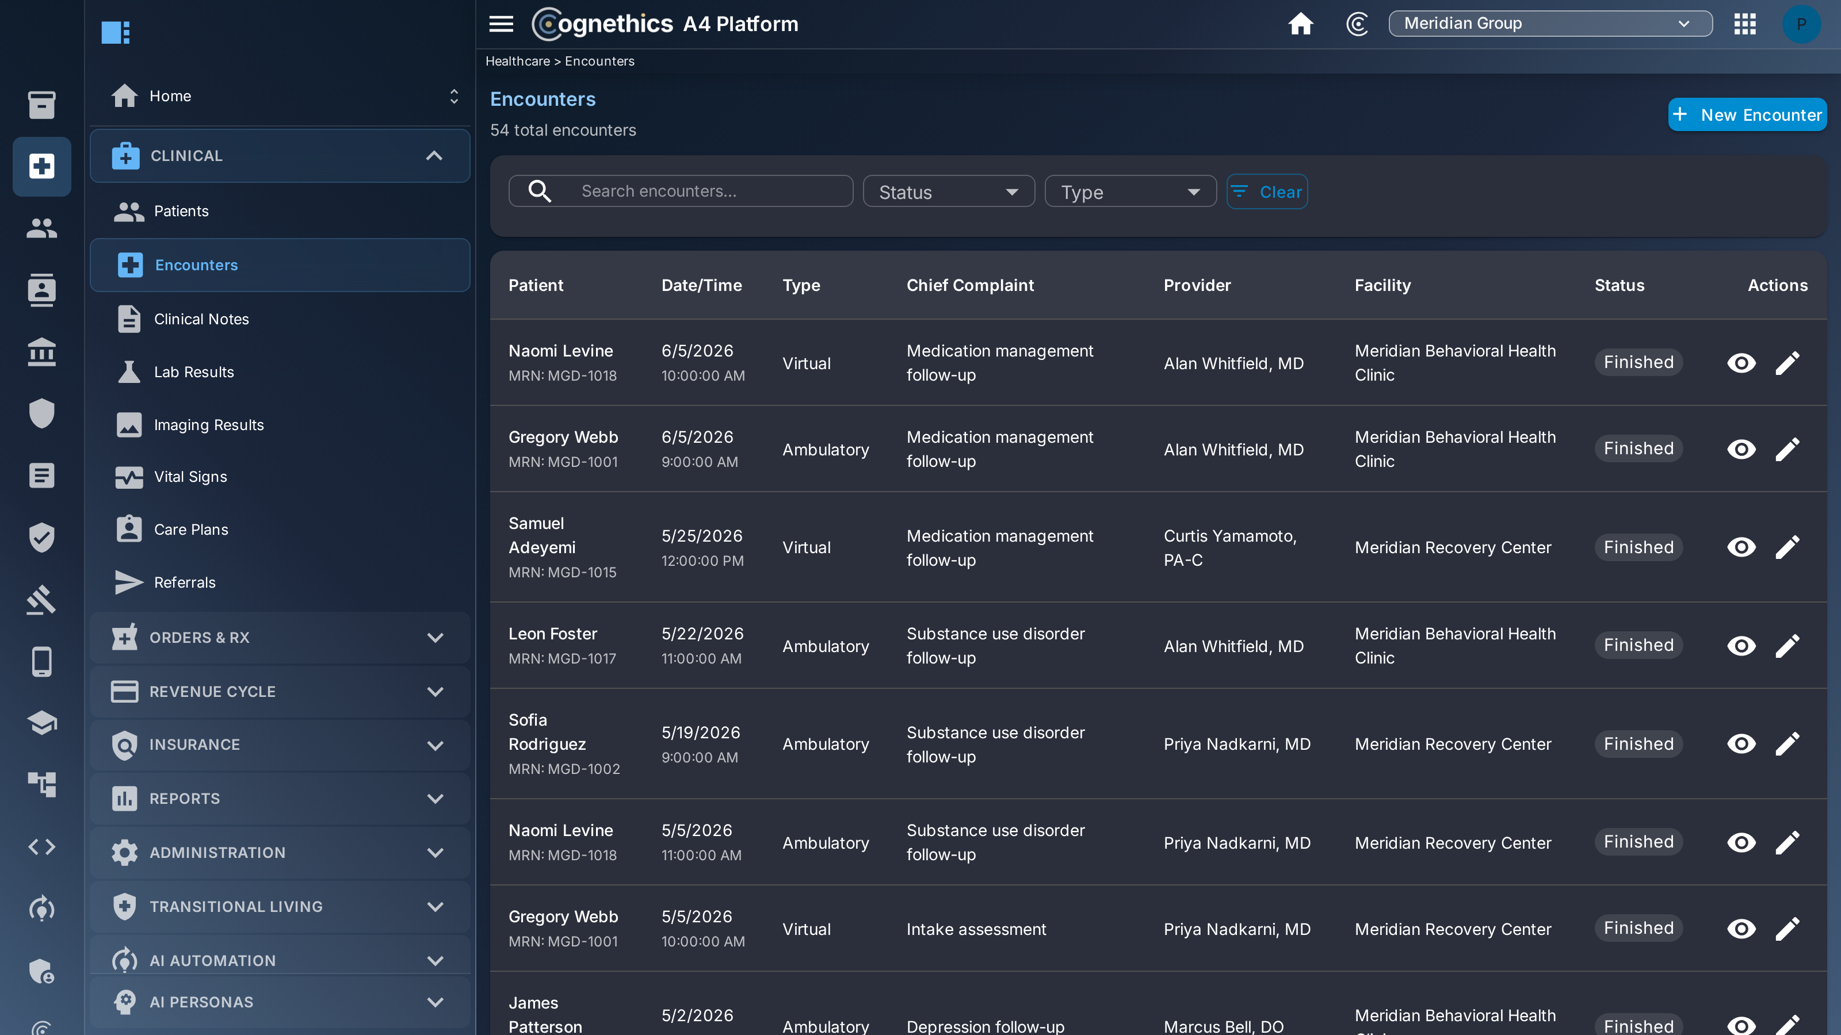The height and width of the screenshot is (1035, 1841).
Task: View Gregory Webb's 6/5/2026 encounter via the eye icon
Action: (x=1741, y=449)
